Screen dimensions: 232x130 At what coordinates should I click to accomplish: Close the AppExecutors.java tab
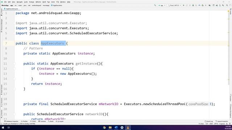coord(19,9)
